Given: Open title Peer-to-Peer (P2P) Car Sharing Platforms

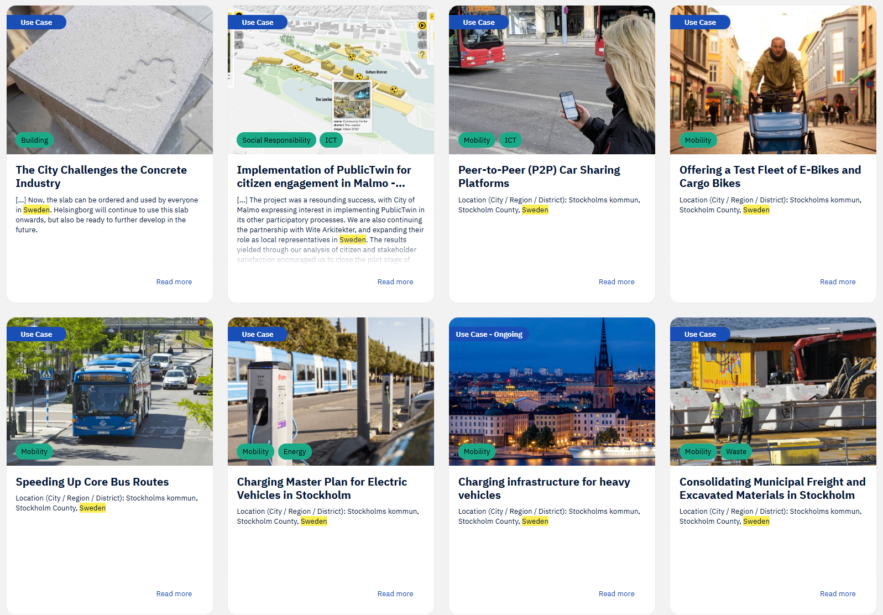Looking at the screenshot, I should coord(539,176).
